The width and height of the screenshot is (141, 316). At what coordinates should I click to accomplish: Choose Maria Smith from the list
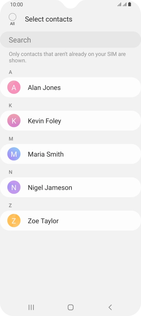pyautogui.click(x=71, y=154)
